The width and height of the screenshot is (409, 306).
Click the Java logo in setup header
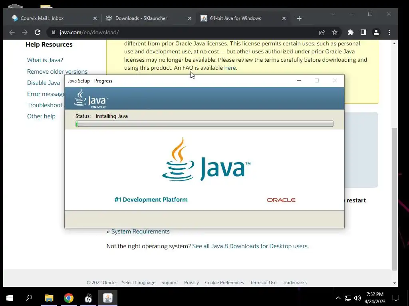pos(91,99)
